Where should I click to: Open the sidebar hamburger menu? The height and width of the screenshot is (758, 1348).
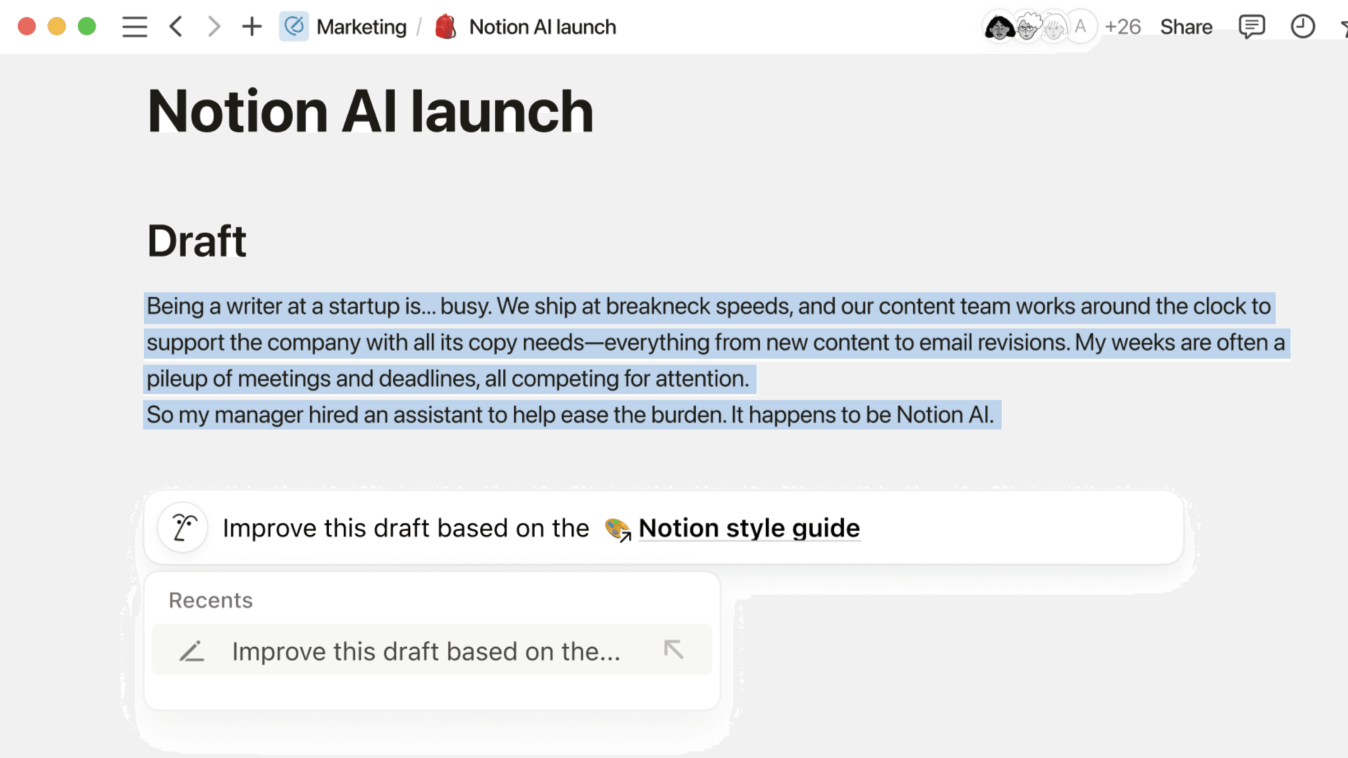pos(134,27)
